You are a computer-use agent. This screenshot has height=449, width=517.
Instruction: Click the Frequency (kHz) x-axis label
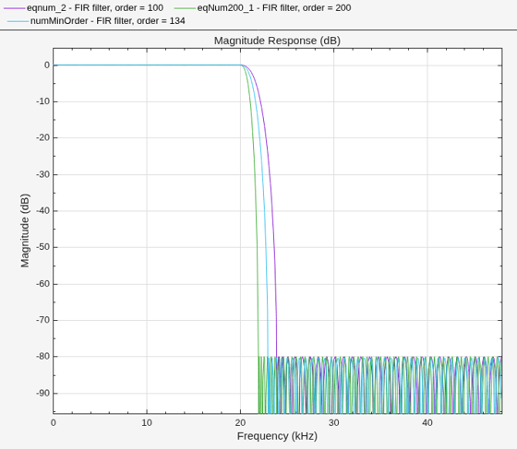pos(277,436)
